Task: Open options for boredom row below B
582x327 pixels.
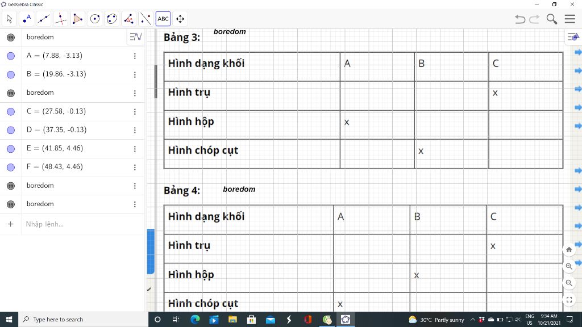Action: (135, 93)
